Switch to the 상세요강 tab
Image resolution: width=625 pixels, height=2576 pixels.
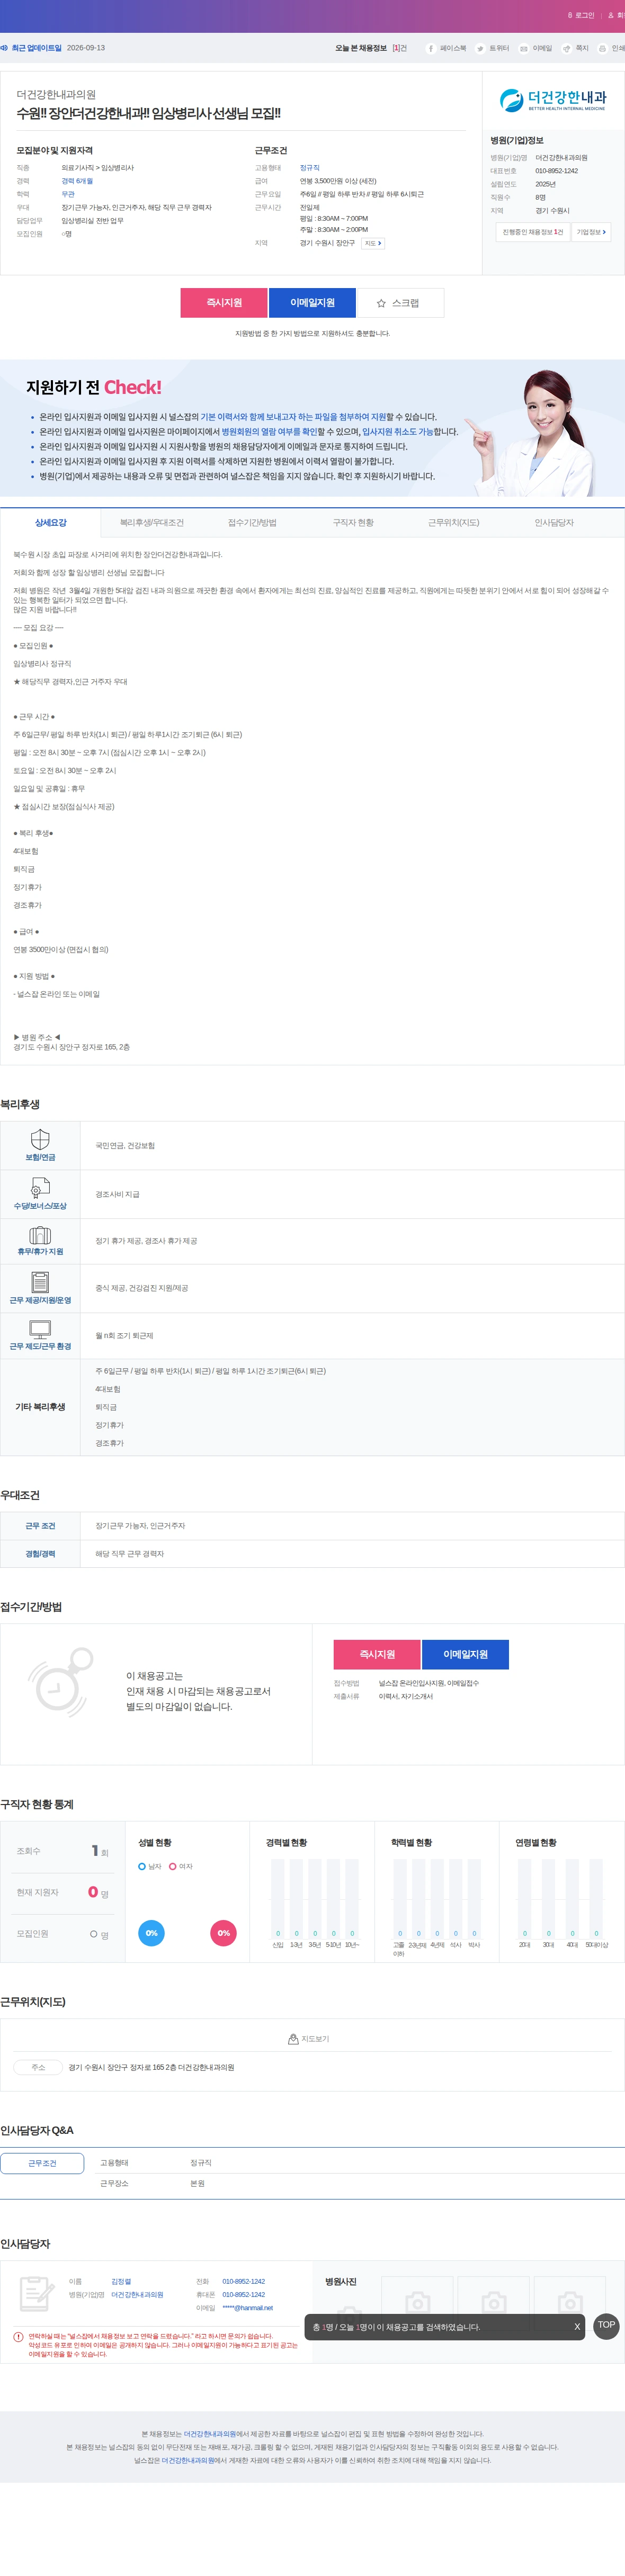pyautogui.click(x=51, y=523)
